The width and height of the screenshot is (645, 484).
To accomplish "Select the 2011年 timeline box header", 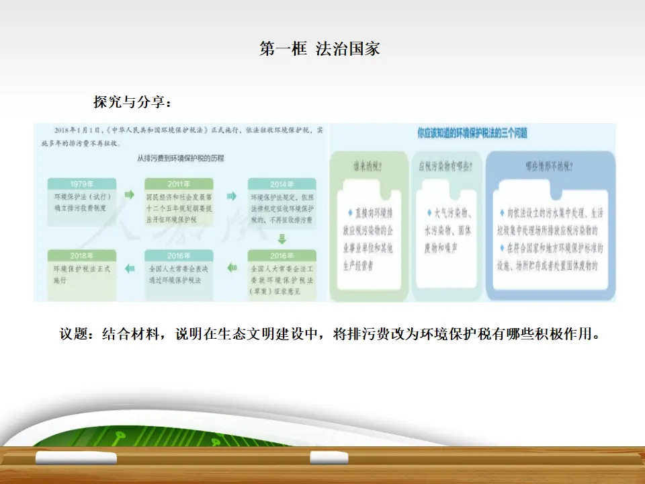I will click(x=179, y=184).
